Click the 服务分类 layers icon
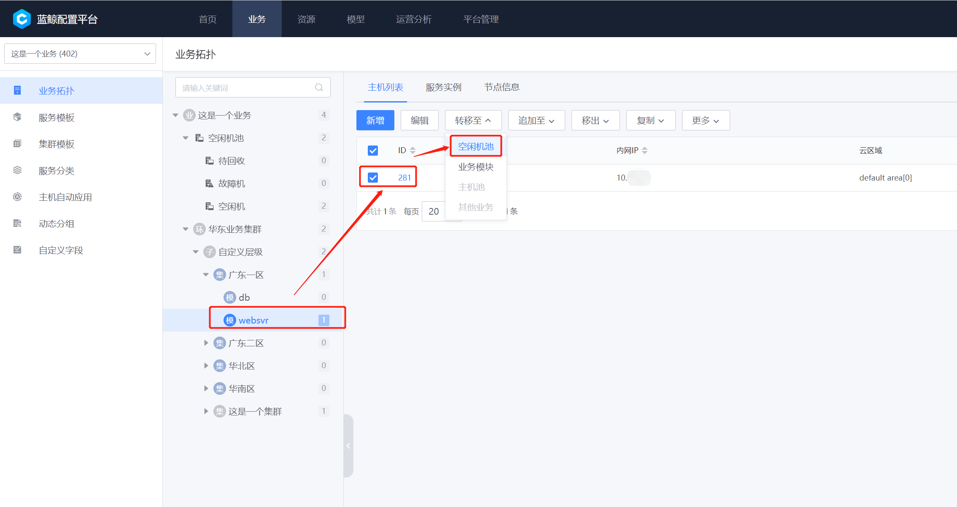The height and width of the screenshot is (507, 957). point(17,170)
